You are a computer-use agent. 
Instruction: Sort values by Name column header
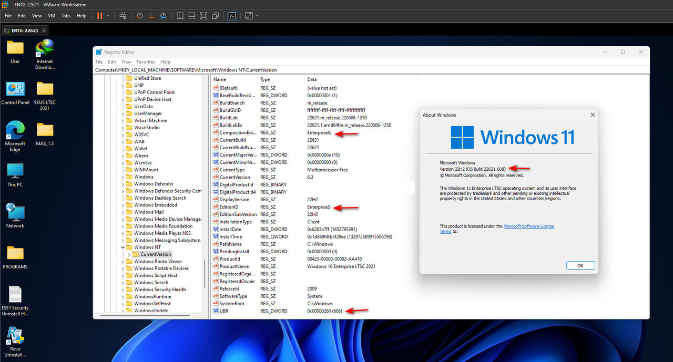tap(234, 79)
